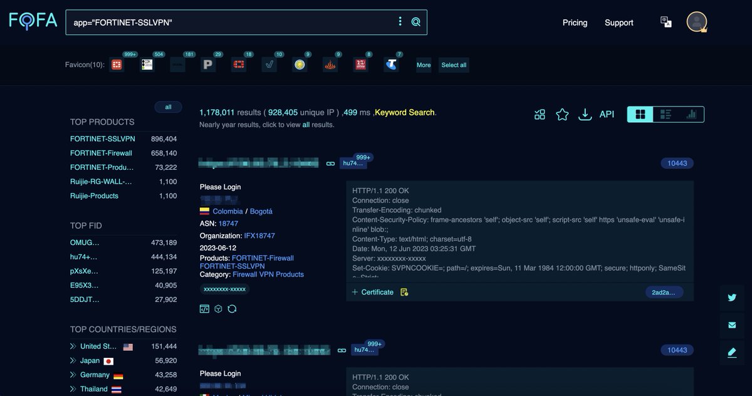Viewport: 752px width, 396px height.
Task: Filter by the dark favicon with 181 badge
Action: (x=178, y=65)
